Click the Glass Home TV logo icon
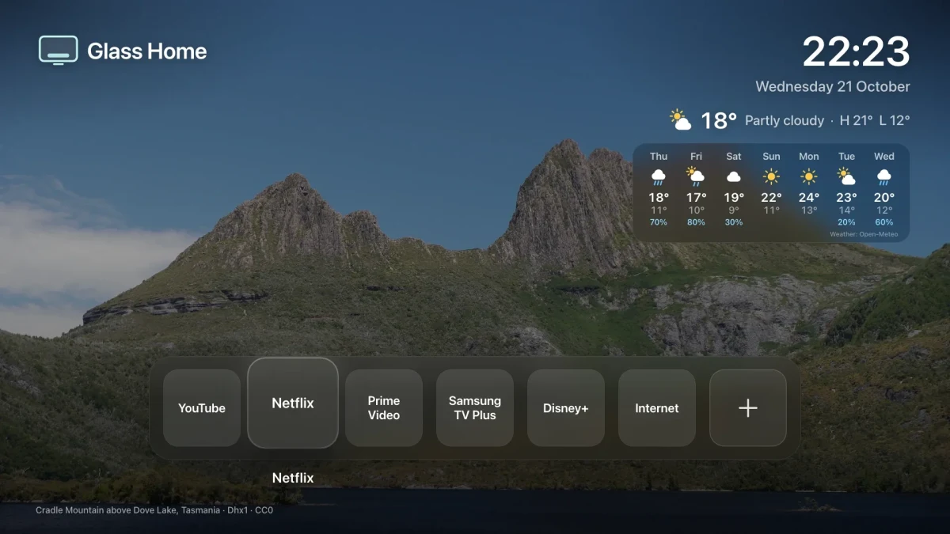 pyautogui.click(x=59, y=51)
